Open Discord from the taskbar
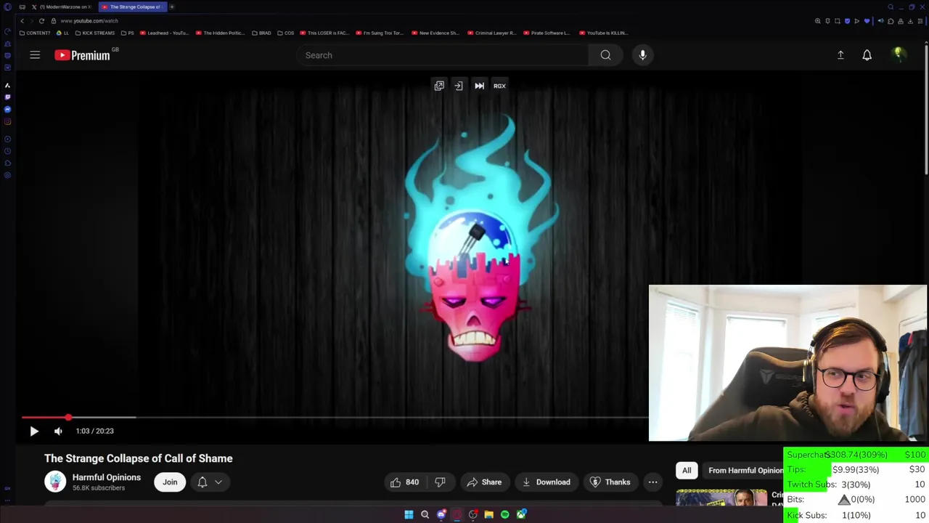Image resolution: width=929 pixels, height=523 pixels. (441, 514)
